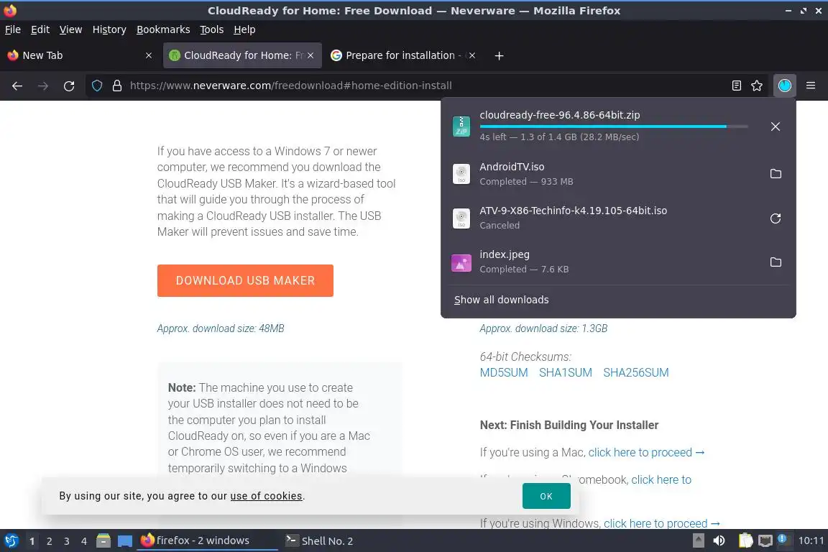Click the site security padlock icon
The height and width of the screenshot is (552, 828).
(116, 86)
